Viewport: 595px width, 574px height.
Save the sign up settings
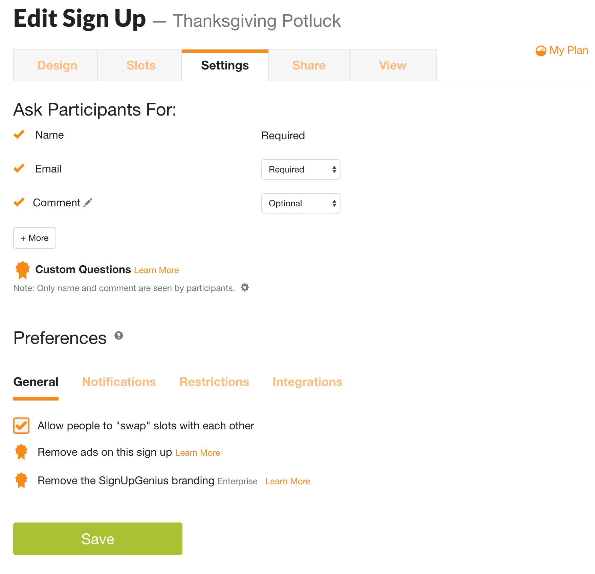pyautogui.click(x=97, y=538)
